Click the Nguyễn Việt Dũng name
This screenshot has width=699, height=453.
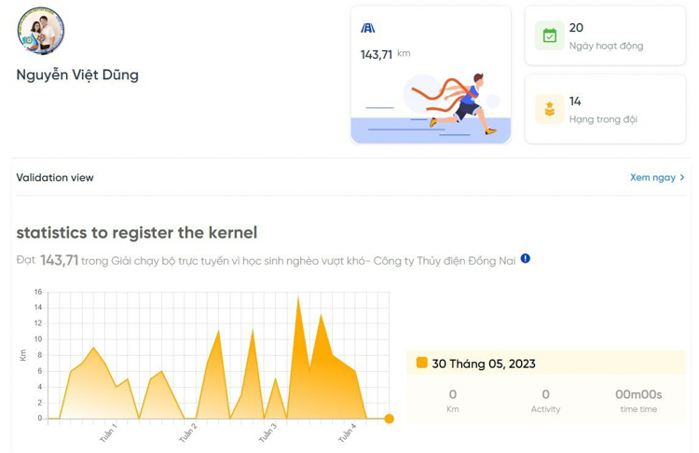77,75
